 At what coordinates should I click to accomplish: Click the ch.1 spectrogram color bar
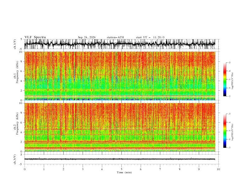coord(225,79)
